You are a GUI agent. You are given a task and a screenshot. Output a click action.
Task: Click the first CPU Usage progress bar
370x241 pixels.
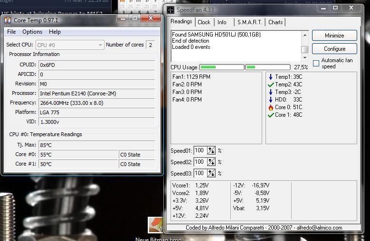[x=222, y=67]
